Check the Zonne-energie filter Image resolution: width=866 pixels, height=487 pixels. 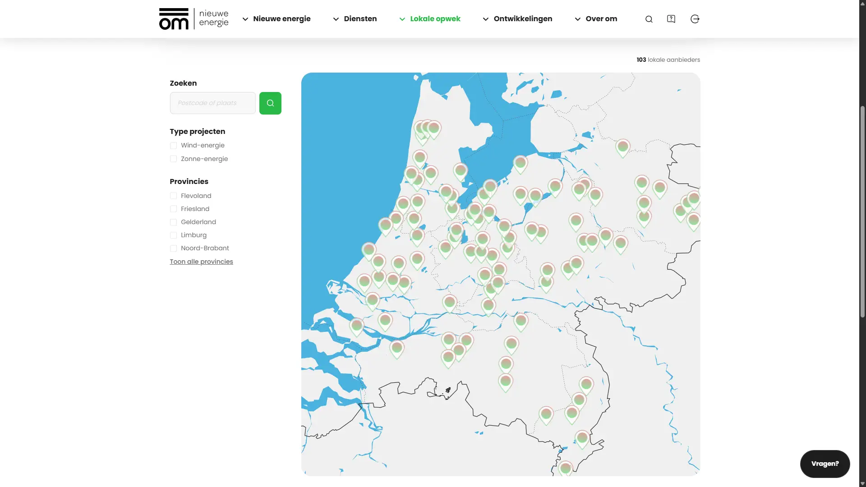174,159
